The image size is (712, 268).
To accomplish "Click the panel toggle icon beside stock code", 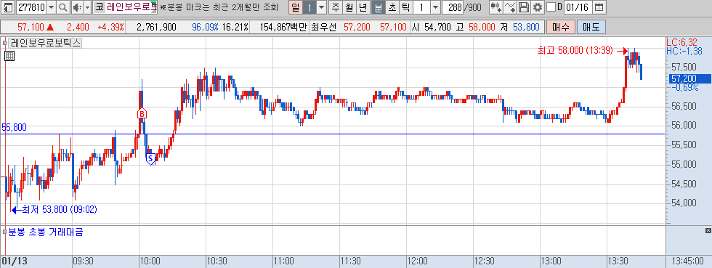I will click(8, 7).
